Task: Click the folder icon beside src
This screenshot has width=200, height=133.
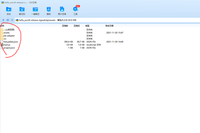Action: point(2,39)
